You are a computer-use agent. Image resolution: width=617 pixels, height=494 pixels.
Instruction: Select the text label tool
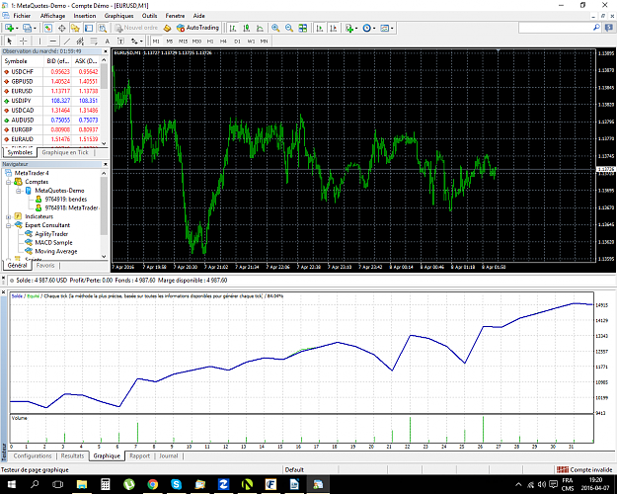[x=120, y=41]
